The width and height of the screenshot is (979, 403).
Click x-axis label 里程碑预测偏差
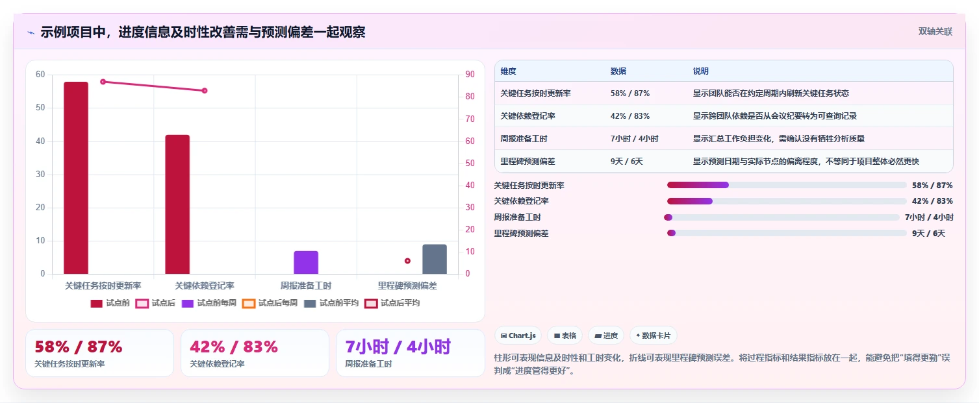pyautogui.click(x=407, y=286)
